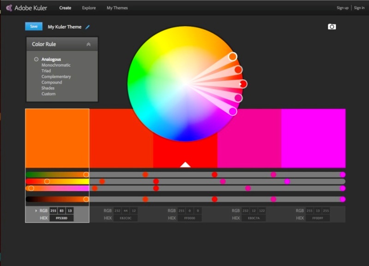The height and width of the screenshot is (266, 369).
Task: Select the red-orange handle on the color wheel
Action: pyautogui.click(x=238, y=70)
